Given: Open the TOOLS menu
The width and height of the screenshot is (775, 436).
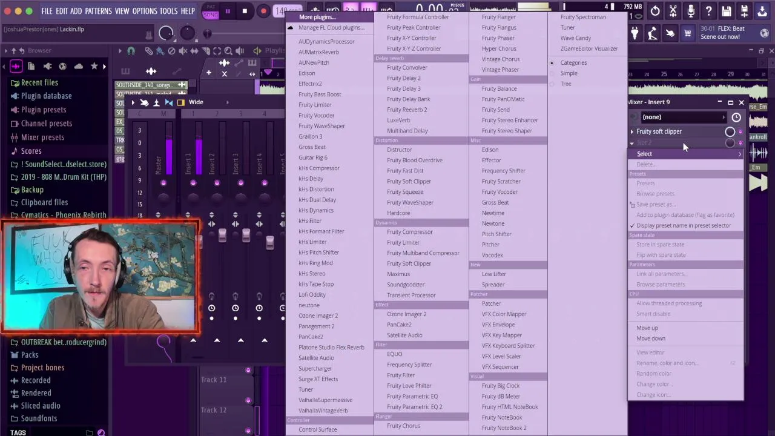Looking at the screenshot, I should pyautogui.click(x=168, y=11).
